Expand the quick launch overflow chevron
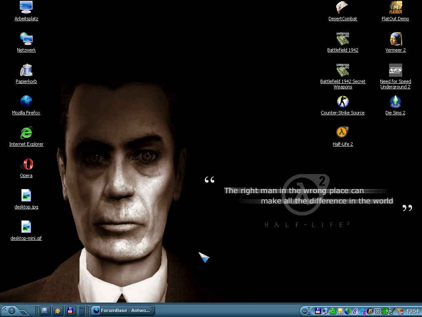422x317 pixels. [82, 311]
